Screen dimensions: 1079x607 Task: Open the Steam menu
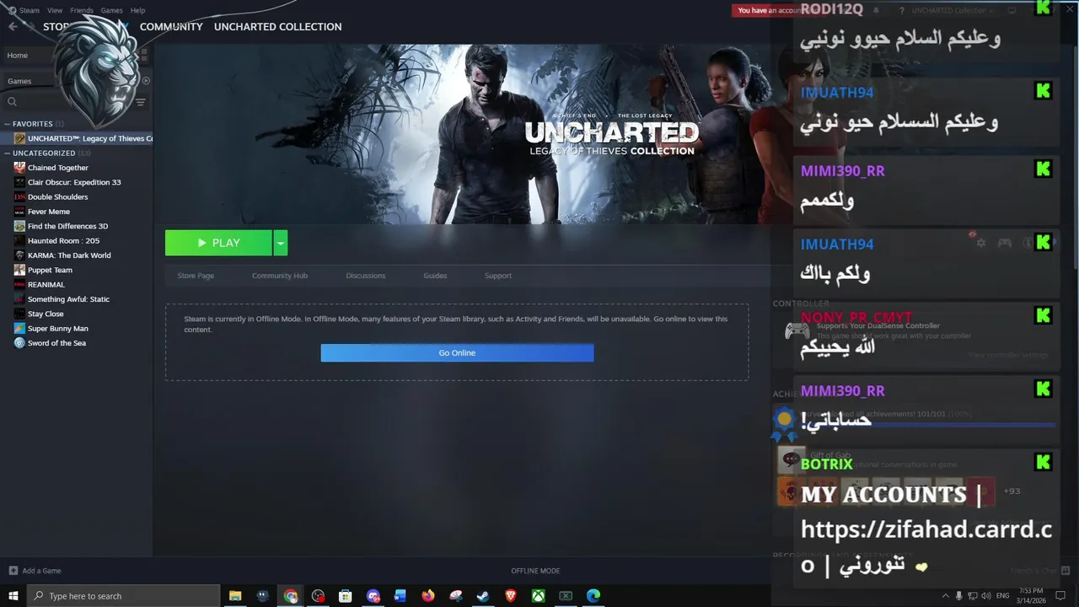click(29, 10)
